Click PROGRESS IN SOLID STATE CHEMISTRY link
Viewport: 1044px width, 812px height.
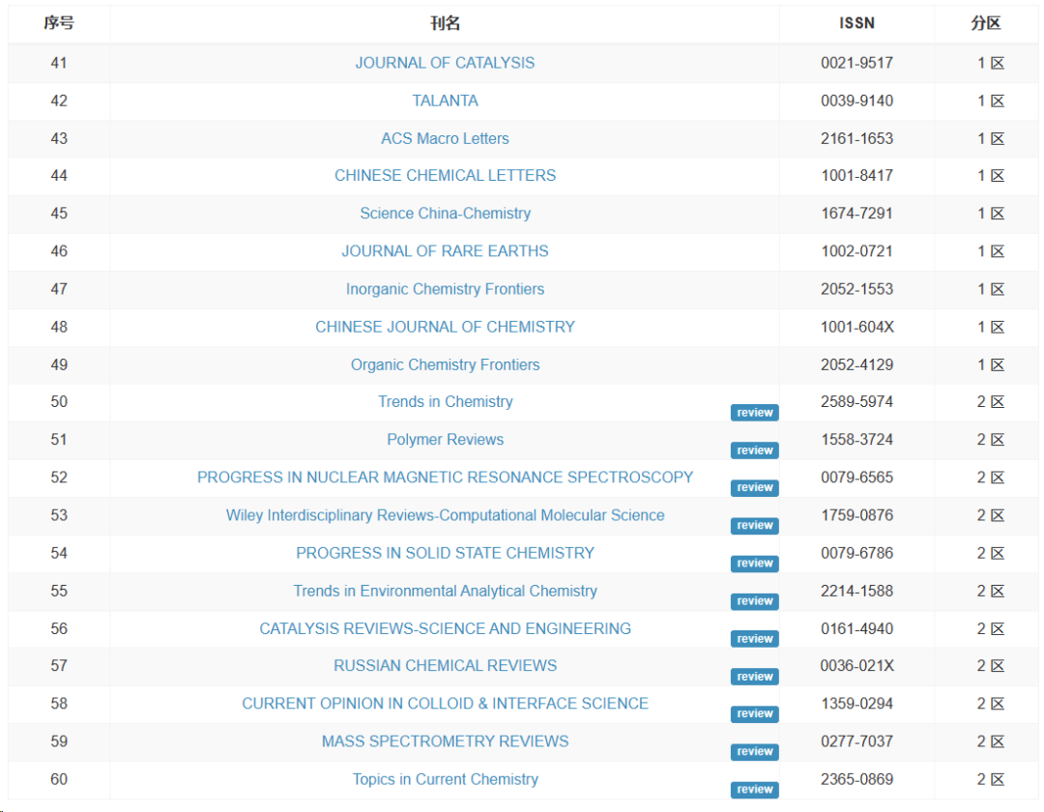pyautogui.click(x=445, y=553)
